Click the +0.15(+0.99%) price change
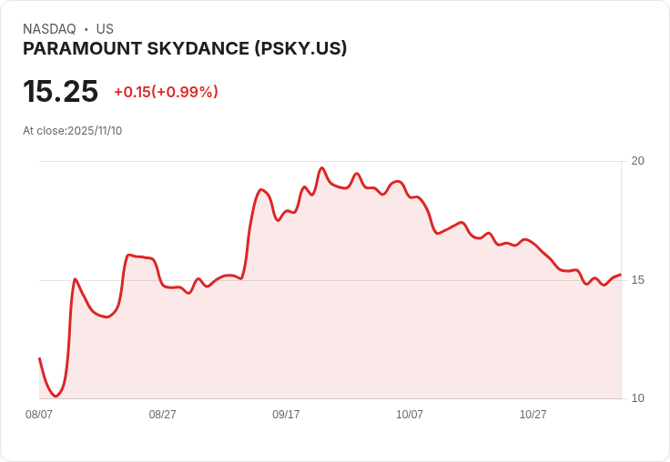This screenshot has width=670, height=462. pyautogui.click(x=166, y=92)
